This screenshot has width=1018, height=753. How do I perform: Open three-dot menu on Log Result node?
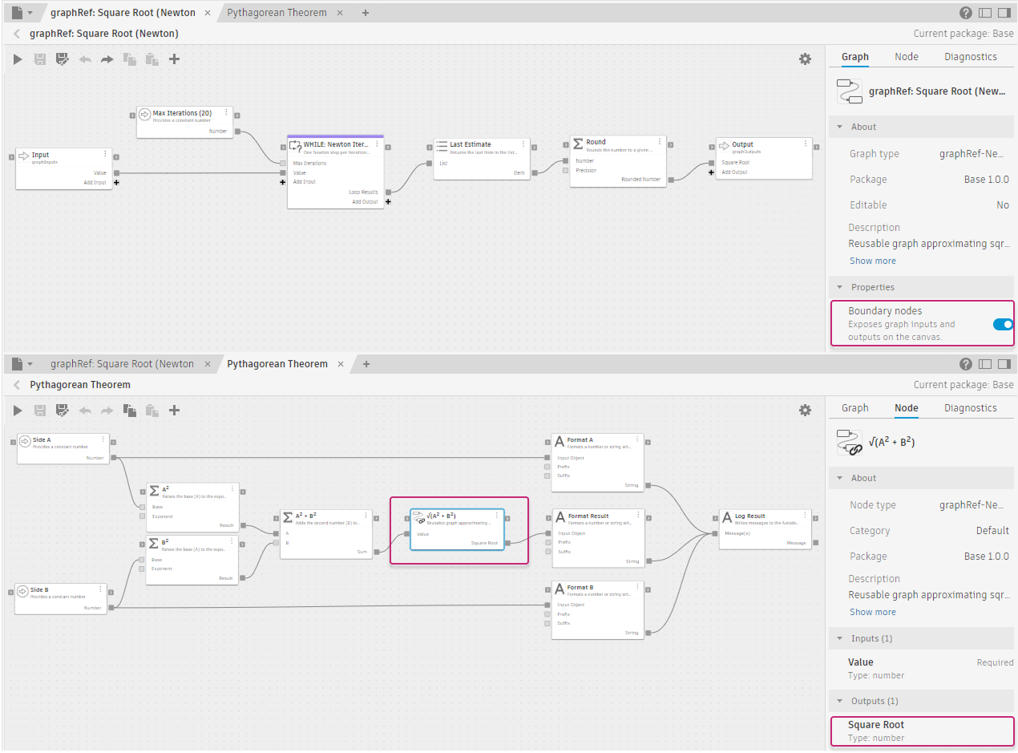805,516
